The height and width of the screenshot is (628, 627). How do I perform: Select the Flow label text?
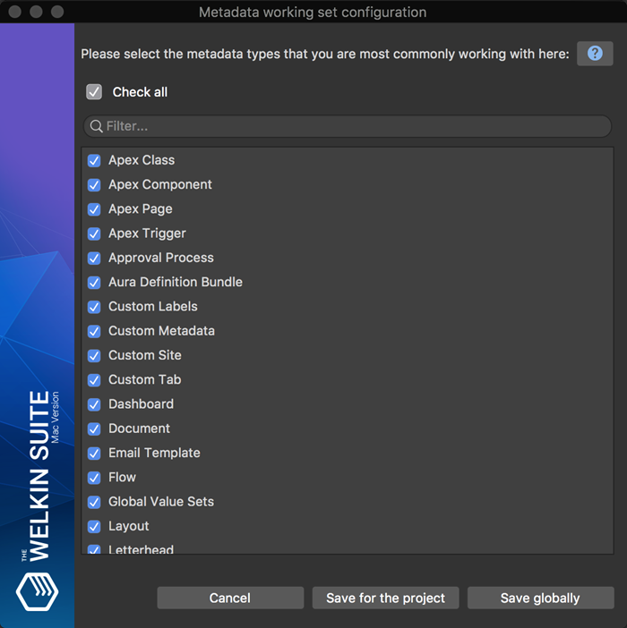pyautogui.click(x=123, y=478)
